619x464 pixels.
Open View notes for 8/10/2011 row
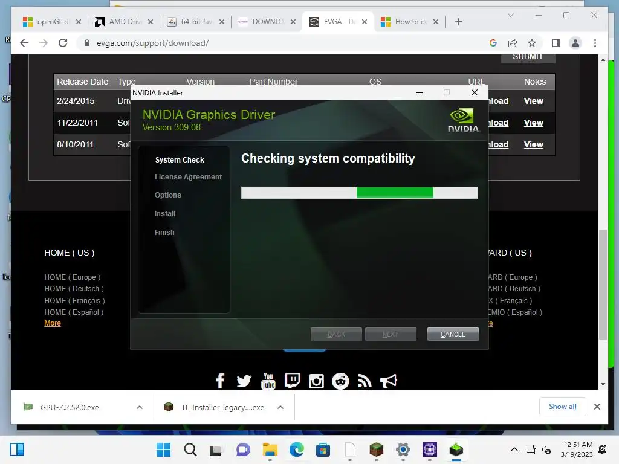point(534,144)
